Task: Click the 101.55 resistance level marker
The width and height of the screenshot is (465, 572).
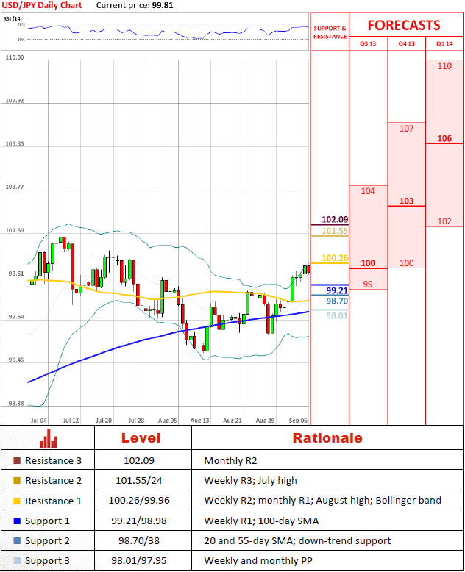Action: click(335, 231)
